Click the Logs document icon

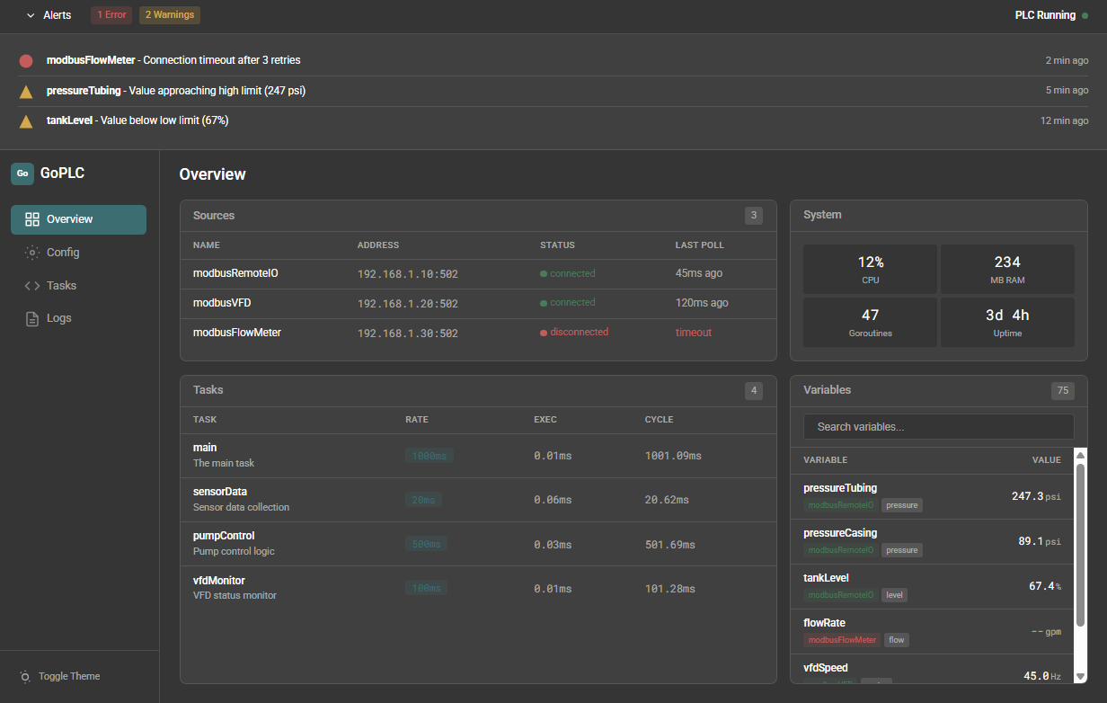[x=32, y=318]
